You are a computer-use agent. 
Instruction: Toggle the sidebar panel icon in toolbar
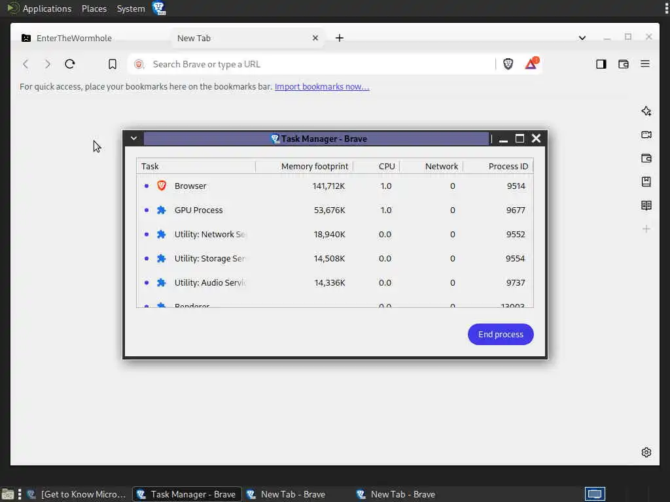pos(601,64)
